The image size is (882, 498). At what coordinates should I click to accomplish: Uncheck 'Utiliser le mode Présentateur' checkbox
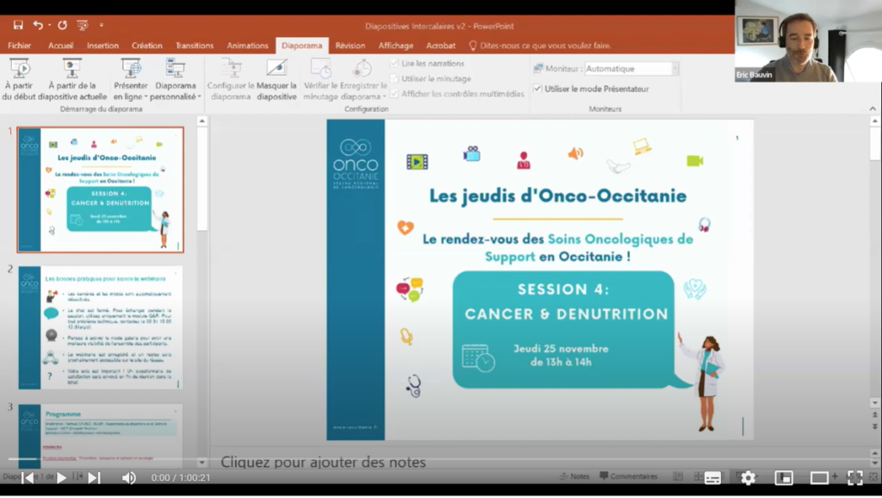537,89
